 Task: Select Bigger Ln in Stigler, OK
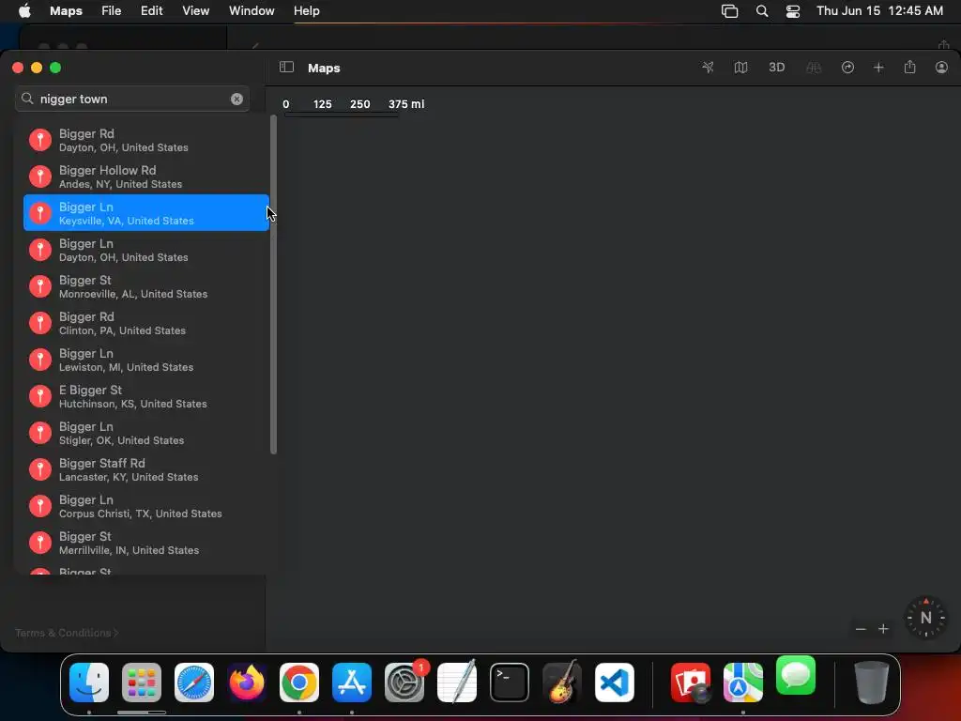pyautogui.click(x=145, y=433)
